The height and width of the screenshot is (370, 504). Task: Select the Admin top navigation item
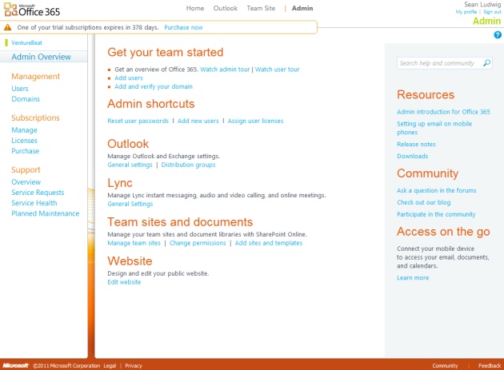pyautogui.click(x=302, y=8)
